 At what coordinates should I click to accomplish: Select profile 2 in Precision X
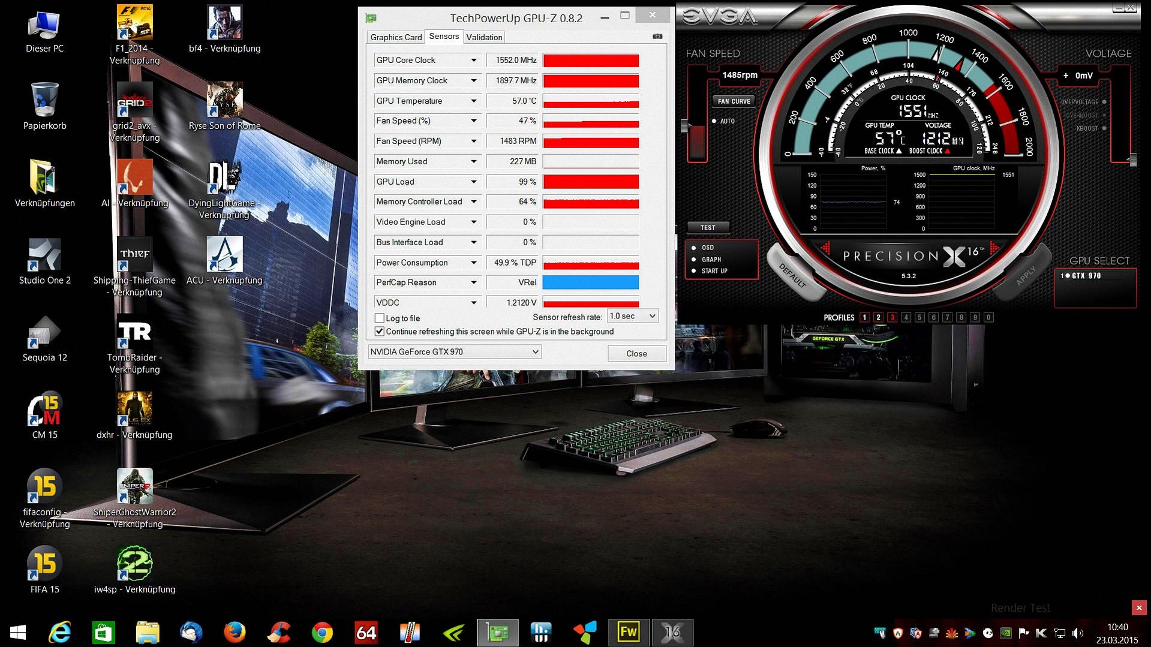pyautogui.click(x=878, y=317)
